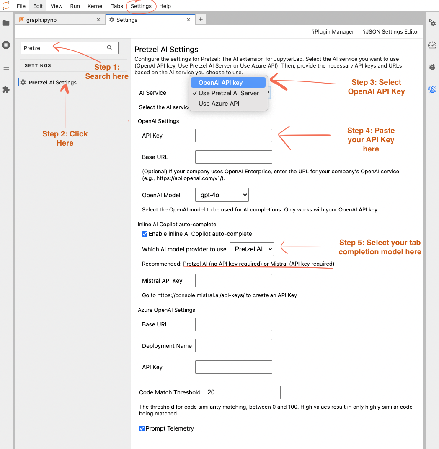Close the graph.ipynb tab

click(98, 20)
